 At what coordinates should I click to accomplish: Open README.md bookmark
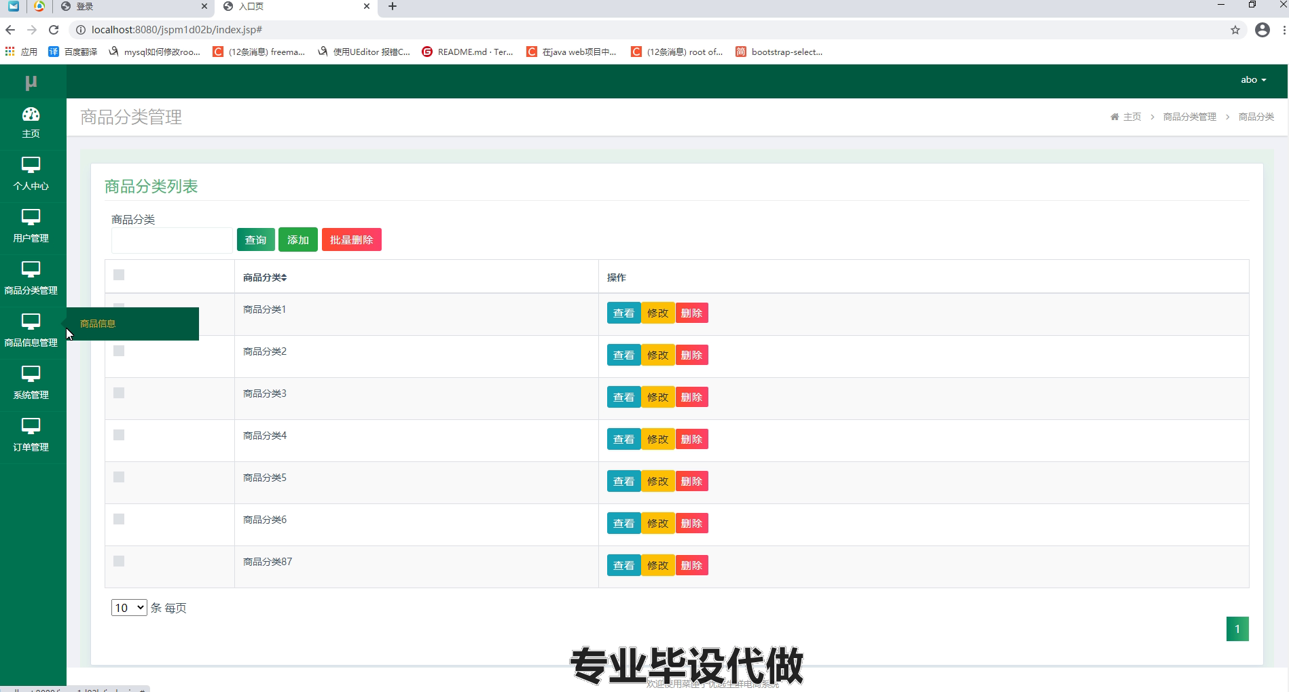pyautogui.click(x=467, y=52)
